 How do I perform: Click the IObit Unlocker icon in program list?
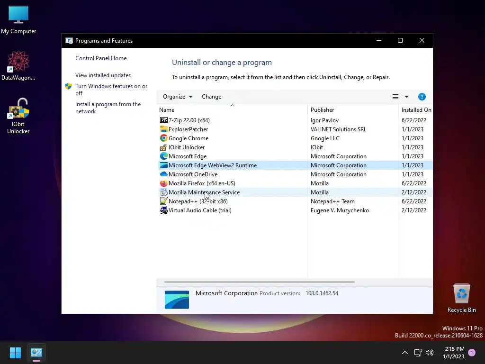click(163, 147)
